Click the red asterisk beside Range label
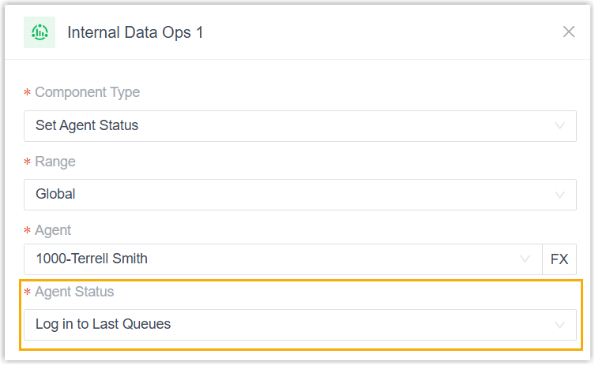 pyautogui.click(x=28, y=162)
